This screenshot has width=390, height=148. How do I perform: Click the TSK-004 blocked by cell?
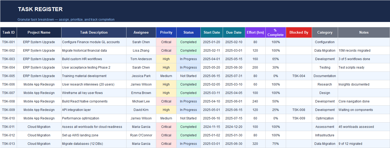[299, 76]
